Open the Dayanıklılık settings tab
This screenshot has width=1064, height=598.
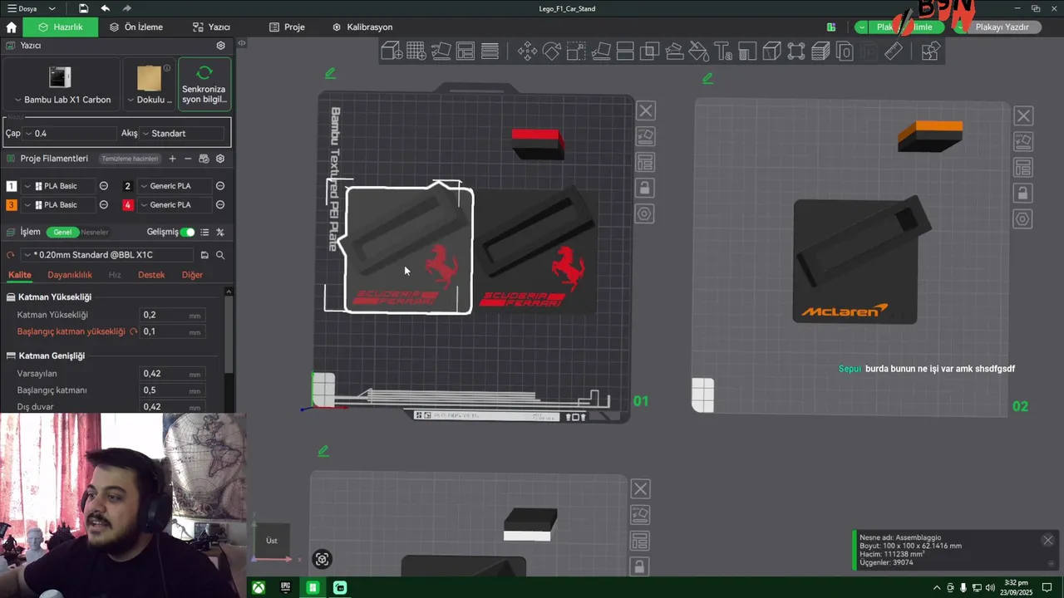tap(70, 275)
